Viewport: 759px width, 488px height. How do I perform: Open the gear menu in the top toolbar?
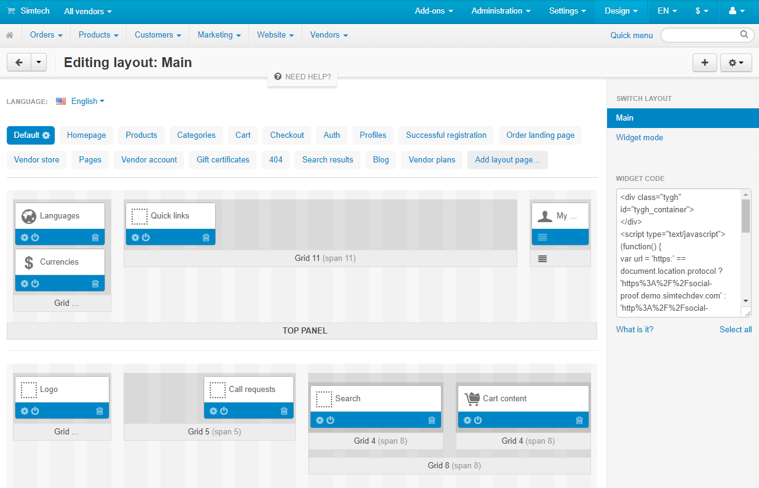coord(736,62)
